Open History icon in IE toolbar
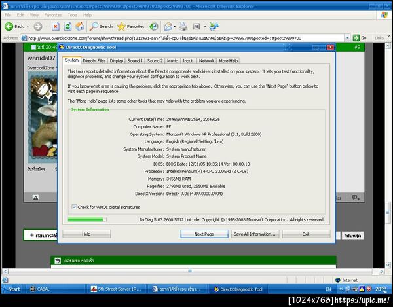The height and width of the screenshot is (307, 393). tap(154, 26)
